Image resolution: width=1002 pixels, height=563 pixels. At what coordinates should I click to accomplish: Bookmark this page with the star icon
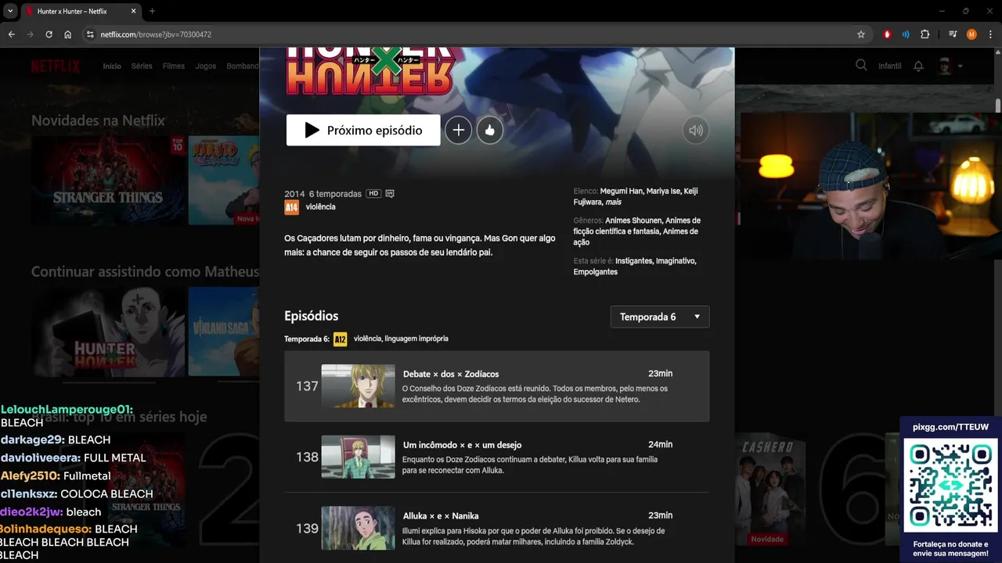pos(861,34)
